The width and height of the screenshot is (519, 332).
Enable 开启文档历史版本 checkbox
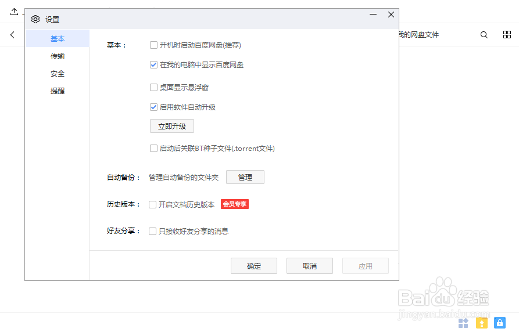click(x=153, y=205)
